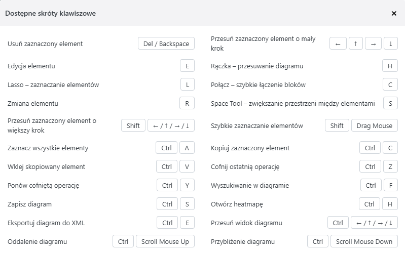Screen dimensions: 405x253
Task: Click the down arrow key badge
Action: click(x=390, y=44)
